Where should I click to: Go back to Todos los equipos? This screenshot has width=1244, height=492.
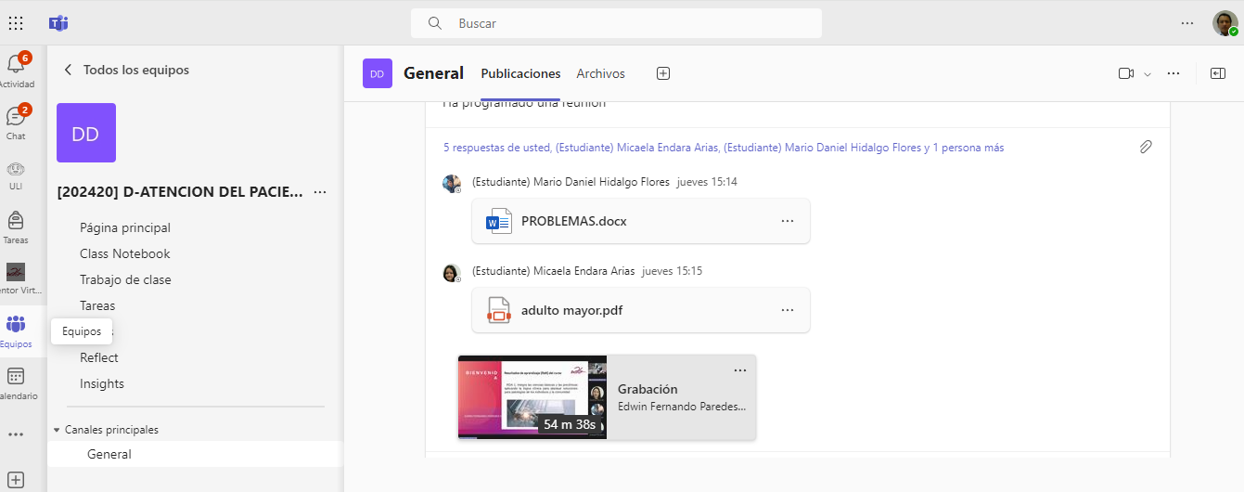click(125, 70)
